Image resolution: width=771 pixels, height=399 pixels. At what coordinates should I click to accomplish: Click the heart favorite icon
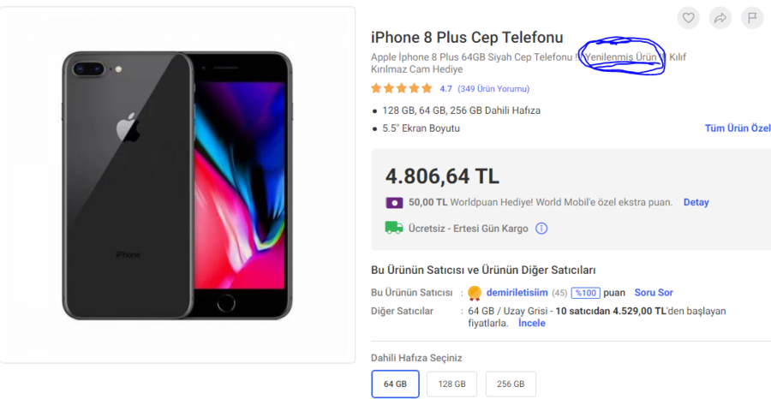point(689,17)
